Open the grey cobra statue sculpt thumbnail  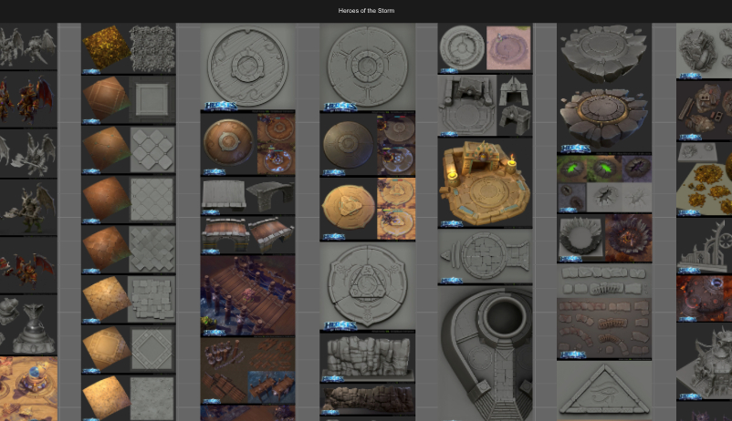pos(28,325)
